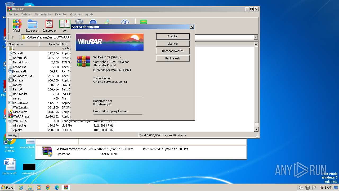Open Windows Explorer from the taskbar

pyautogui.click(x=30, y=188)
